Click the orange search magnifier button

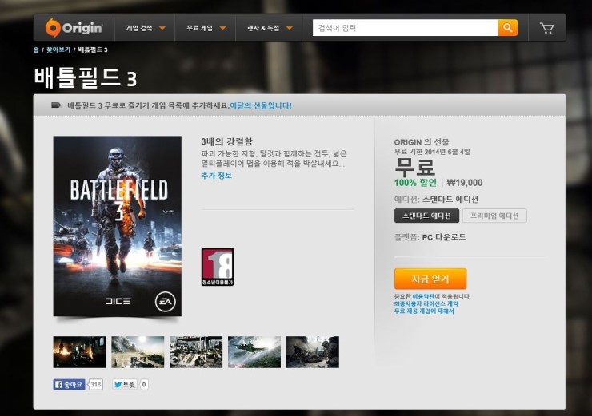(508, 28)
